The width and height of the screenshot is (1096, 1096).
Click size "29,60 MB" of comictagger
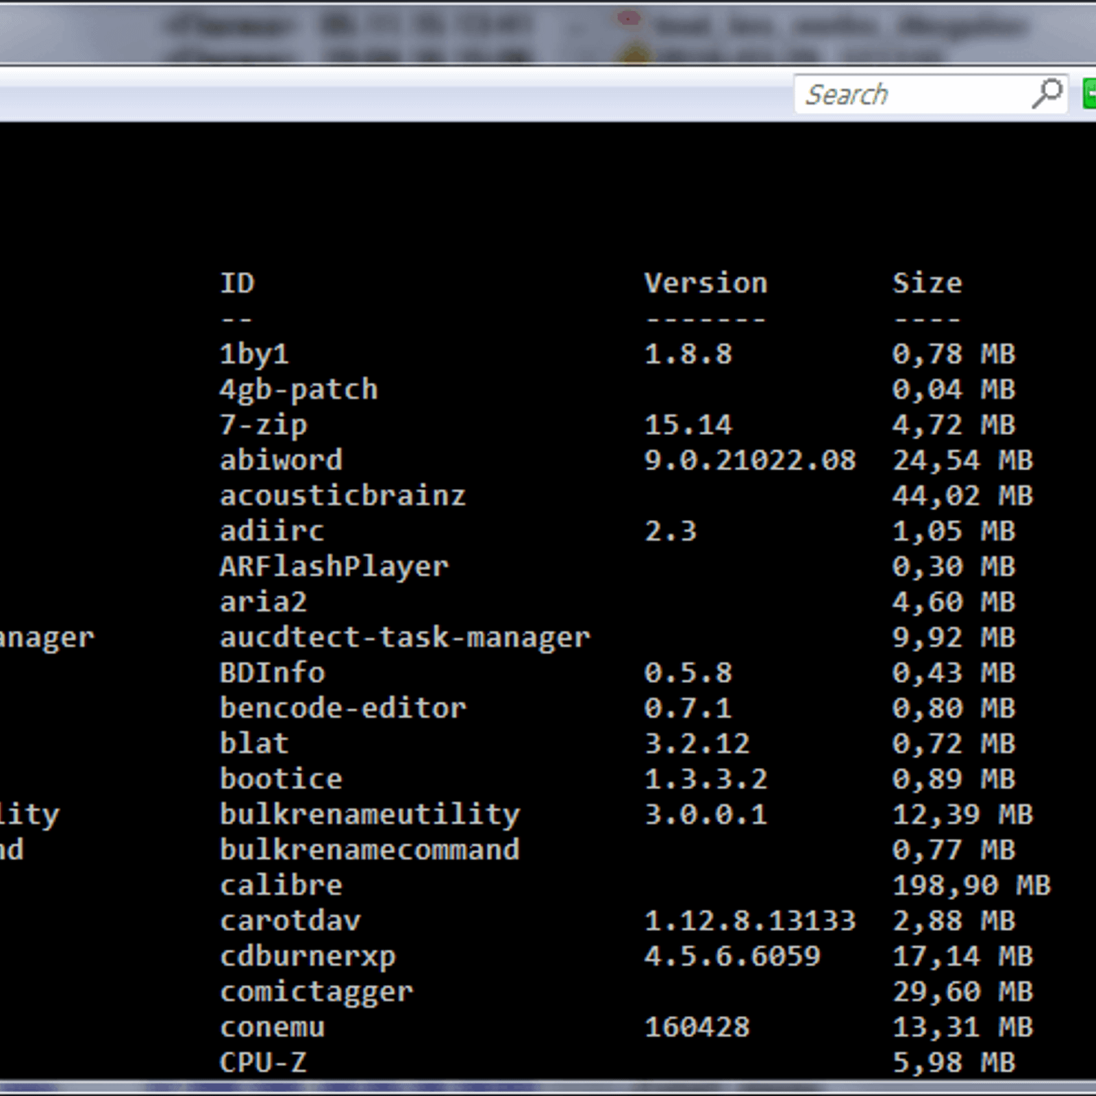962,992
